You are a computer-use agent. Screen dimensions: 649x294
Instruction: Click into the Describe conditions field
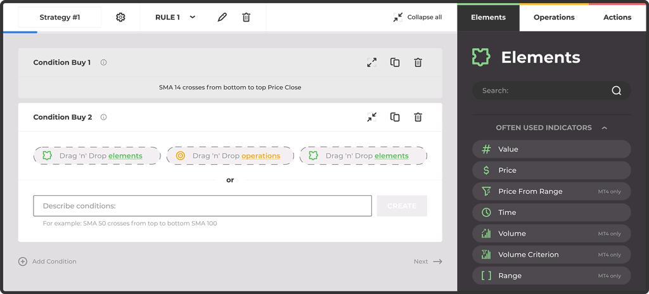tap(202, 206)
